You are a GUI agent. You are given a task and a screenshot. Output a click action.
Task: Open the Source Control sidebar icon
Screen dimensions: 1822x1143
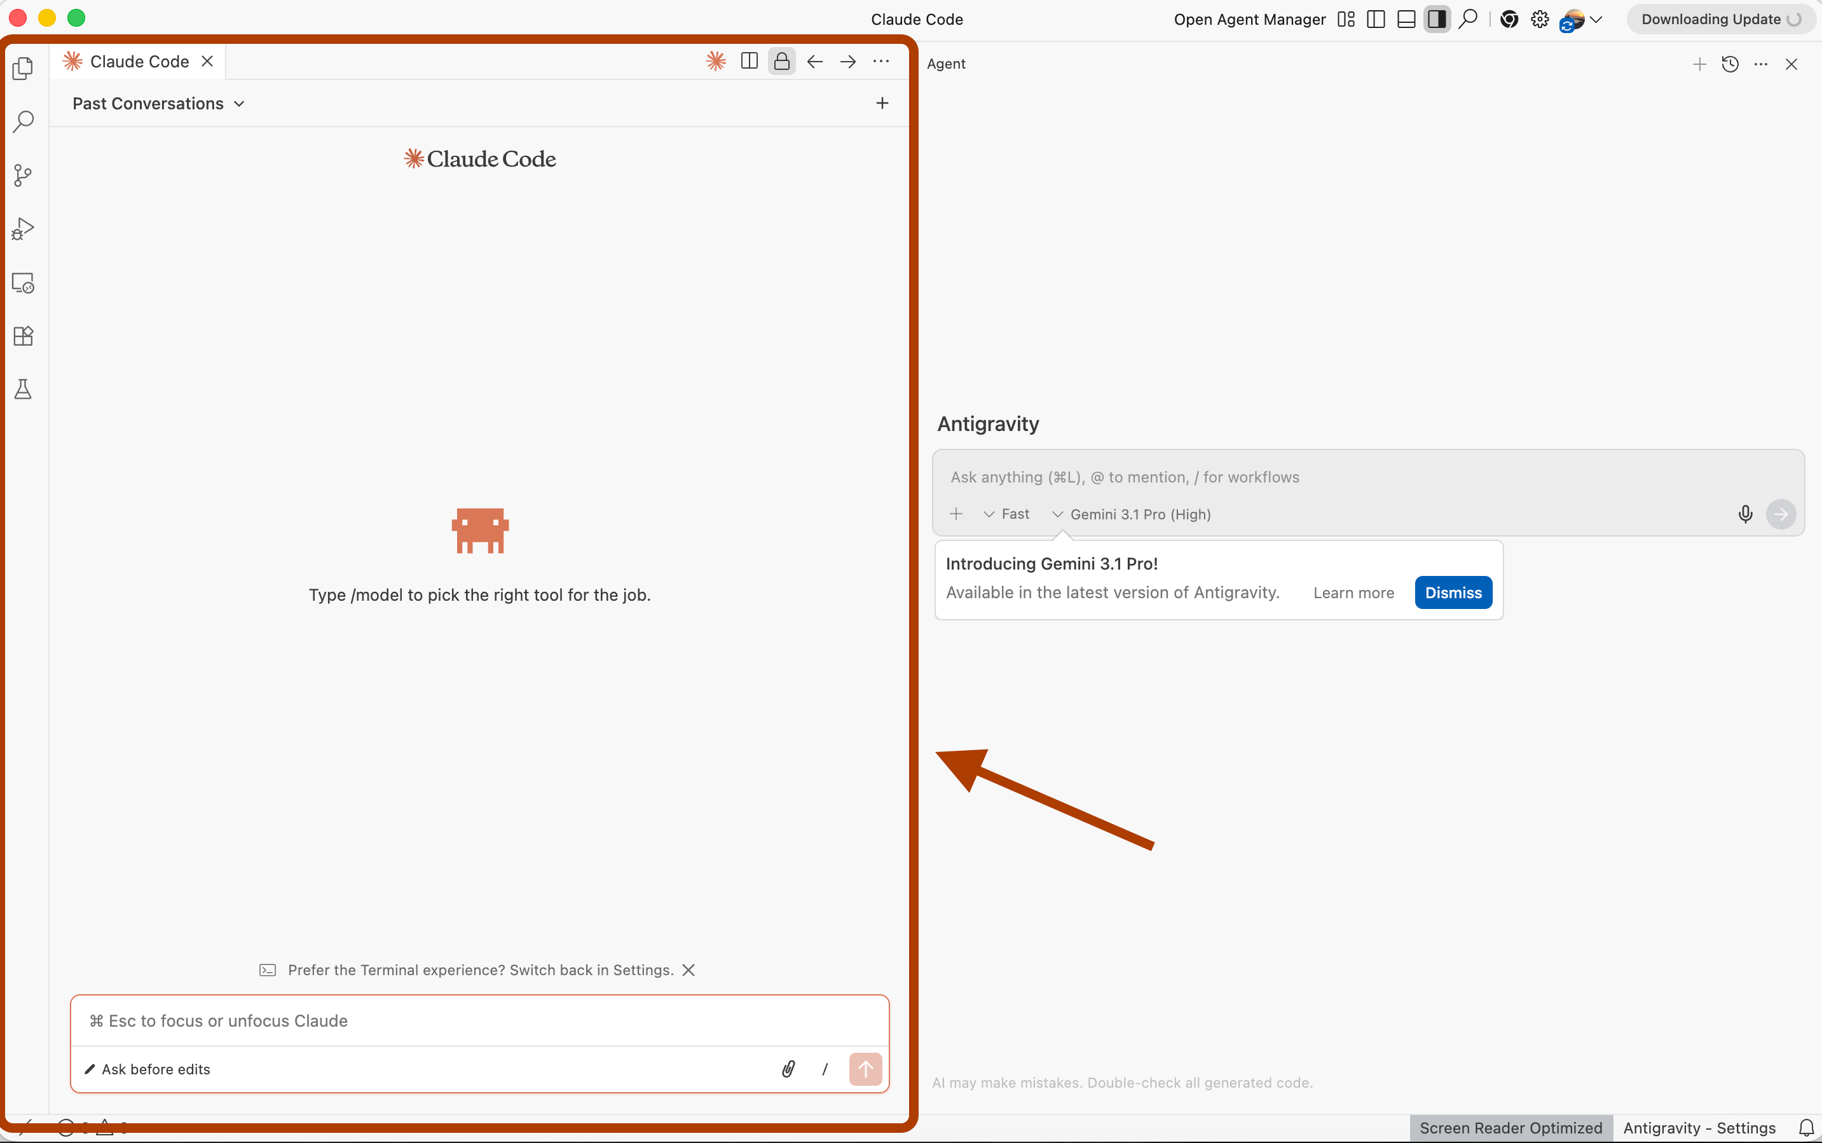(24, 175)
